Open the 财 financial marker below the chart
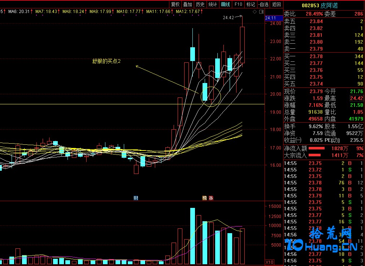This screenshot has height=266, width=365. pyautogui.click(x=136, y=198)
